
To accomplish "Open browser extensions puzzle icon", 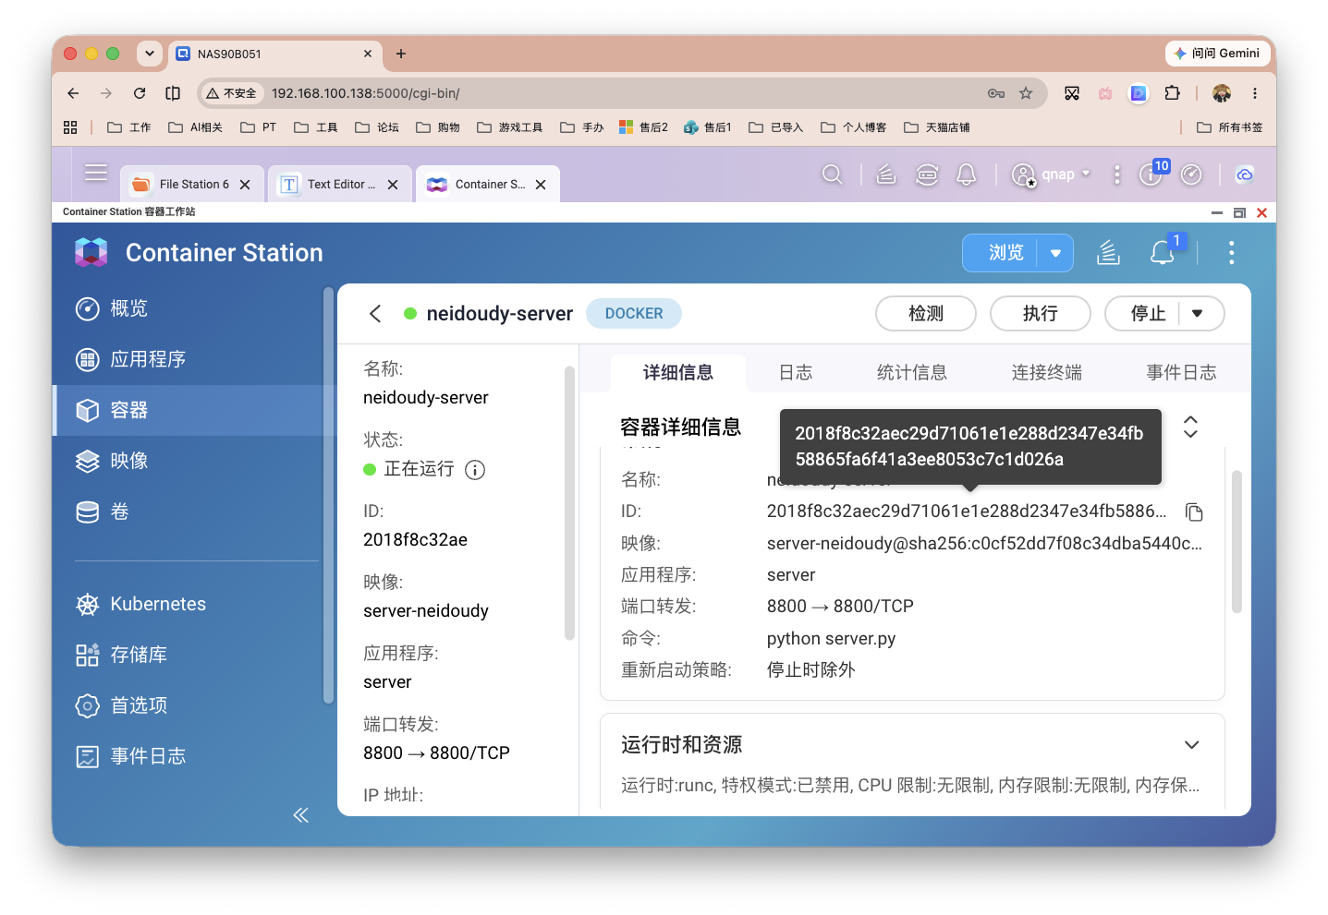I will (1172, 93).
